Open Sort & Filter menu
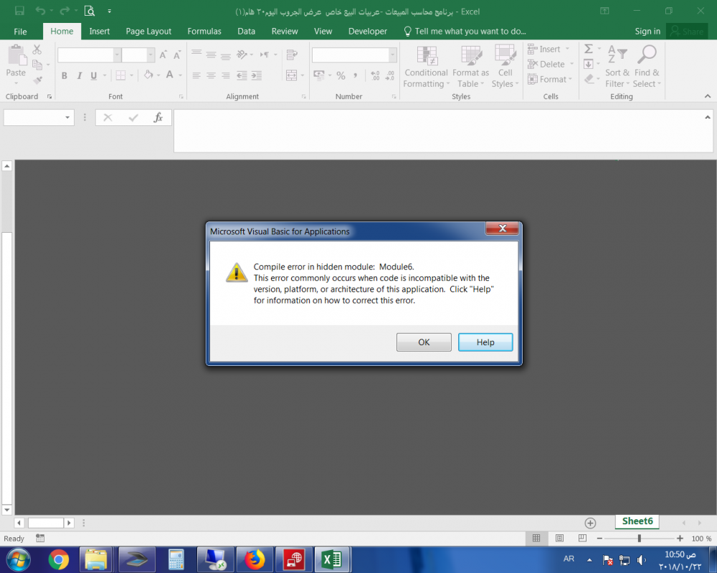 tap(617, 67)
